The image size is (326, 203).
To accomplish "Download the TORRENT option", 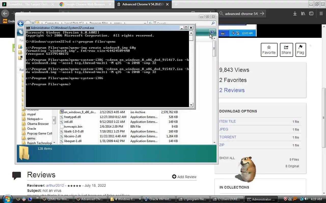I will click(x=228, y=137).
